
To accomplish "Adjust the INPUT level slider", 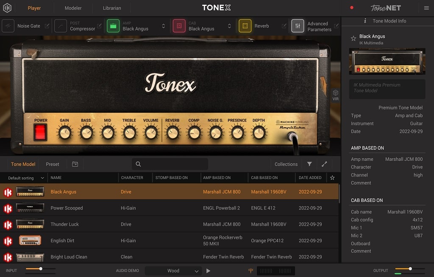I will point(40,269).
